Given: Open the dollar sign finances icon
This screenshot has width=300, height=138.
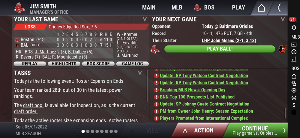Looking at the screenshot, I should coord(294,105).
